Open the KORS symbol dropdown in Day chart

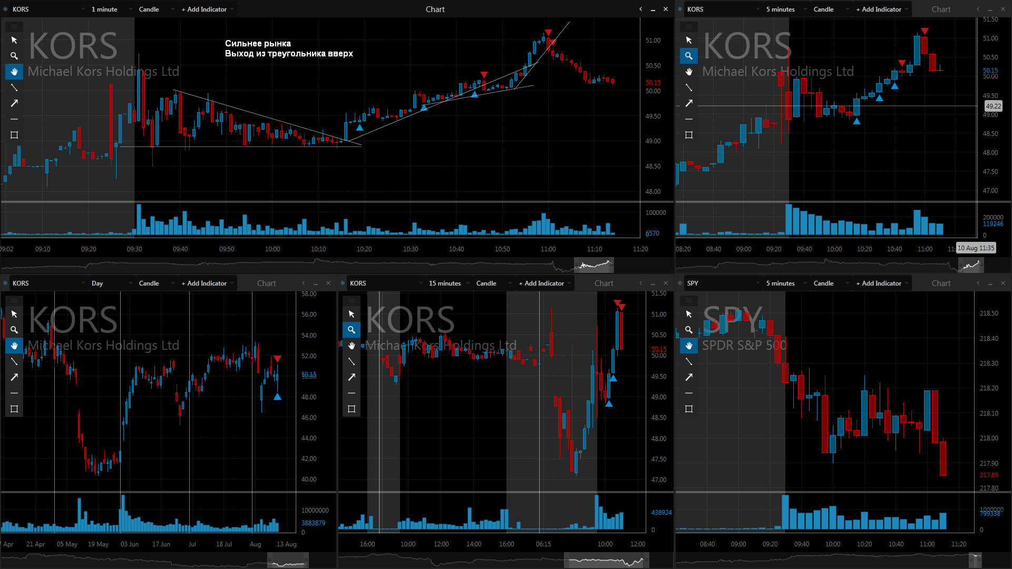coord(48,283)
